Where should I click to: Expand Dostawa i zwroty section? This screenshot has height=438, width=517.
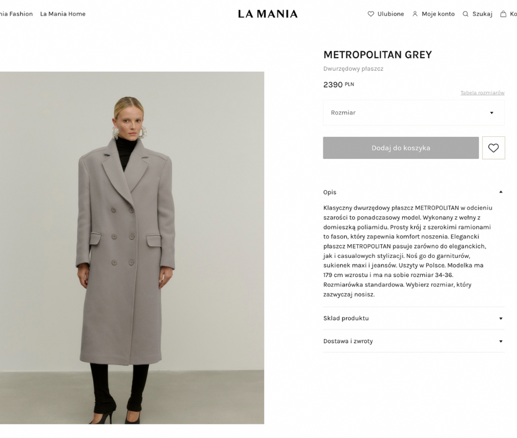click(414, 341)
